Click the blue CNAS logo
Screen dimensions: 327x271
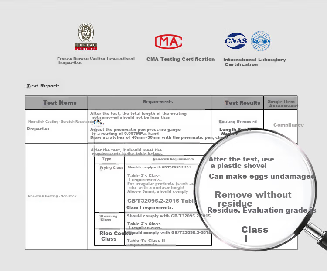236,41
